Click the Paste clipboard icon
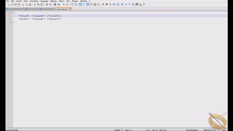233x131 pixels. pos(42,4)
